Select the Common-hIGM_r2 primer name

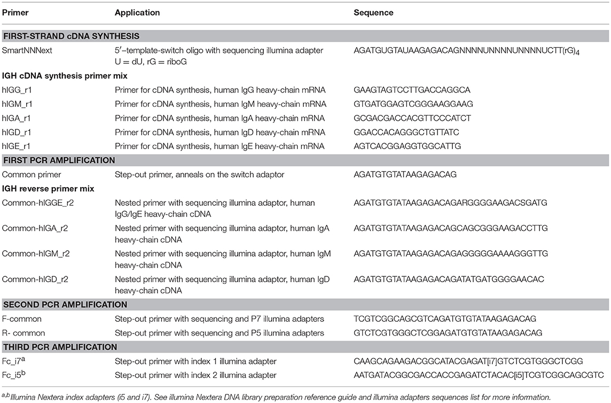tap(36, 254)
